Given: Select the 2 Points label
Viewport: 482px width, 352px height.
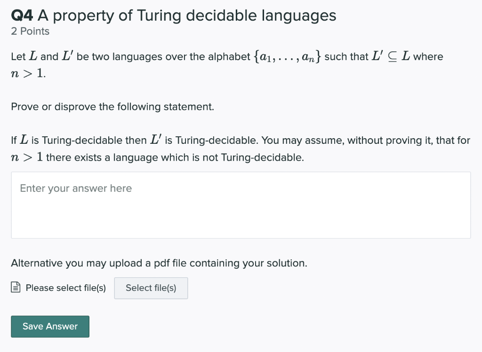Looking at the screenshot, I should click(x=29, y=31).
